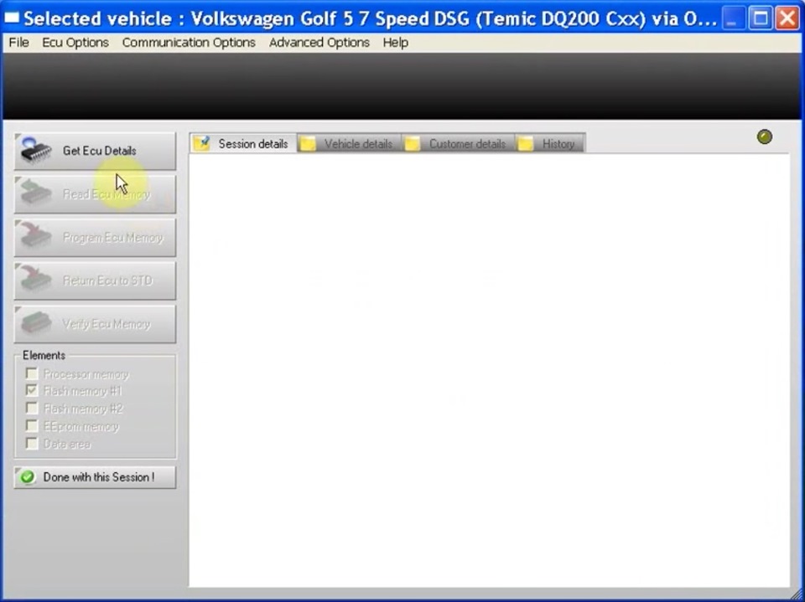Switch to the Vehicle details tab

click(350, 144)
